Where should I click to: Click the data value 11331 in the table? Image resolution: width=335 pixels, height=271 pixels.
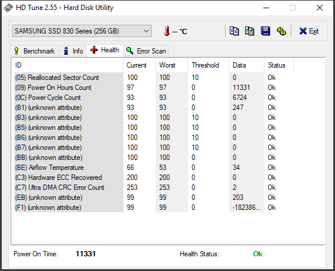tap(241, 88)
